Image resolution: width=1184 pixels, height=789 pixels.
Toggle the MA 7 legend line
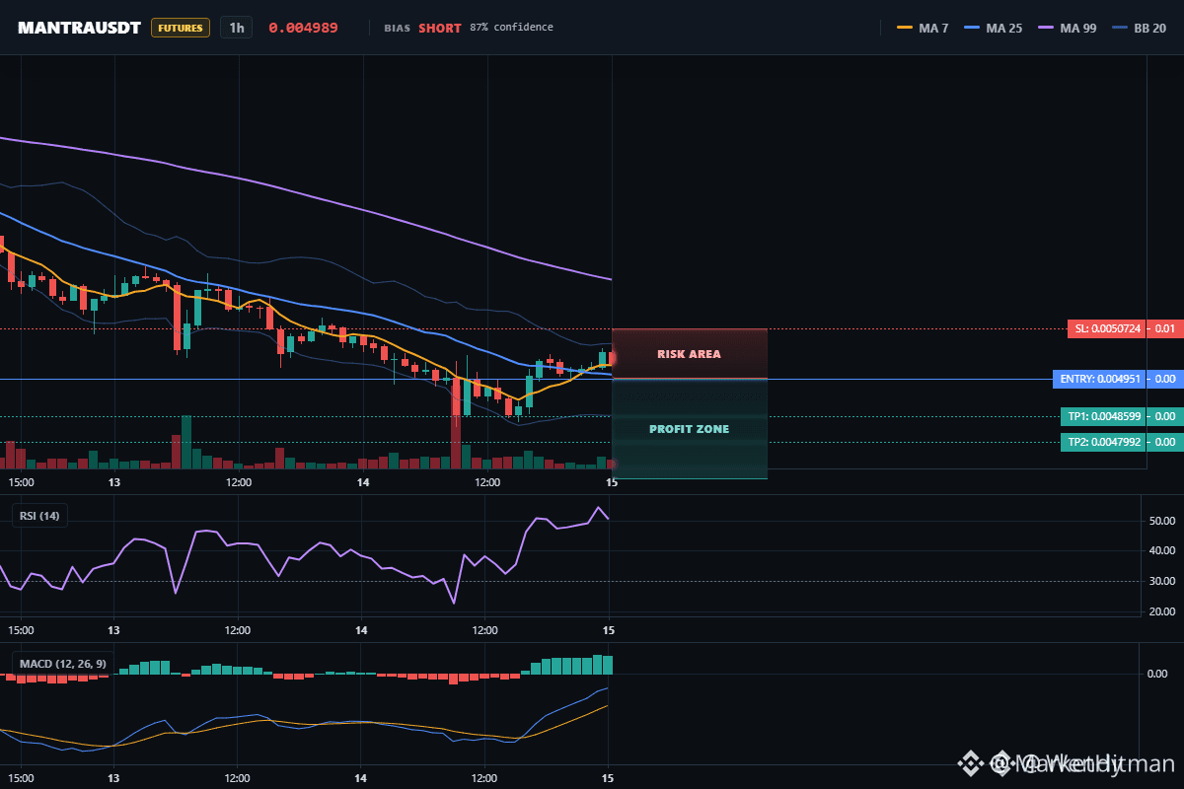pos(923,28)
